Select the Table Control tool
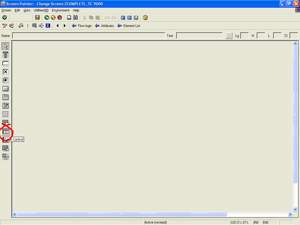Viewport: 300px width, 225px height. click(6, 131)
